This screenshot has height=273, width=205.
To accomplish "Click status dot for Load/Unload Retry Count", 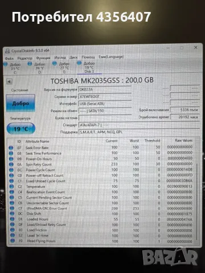I will [13, 225].
